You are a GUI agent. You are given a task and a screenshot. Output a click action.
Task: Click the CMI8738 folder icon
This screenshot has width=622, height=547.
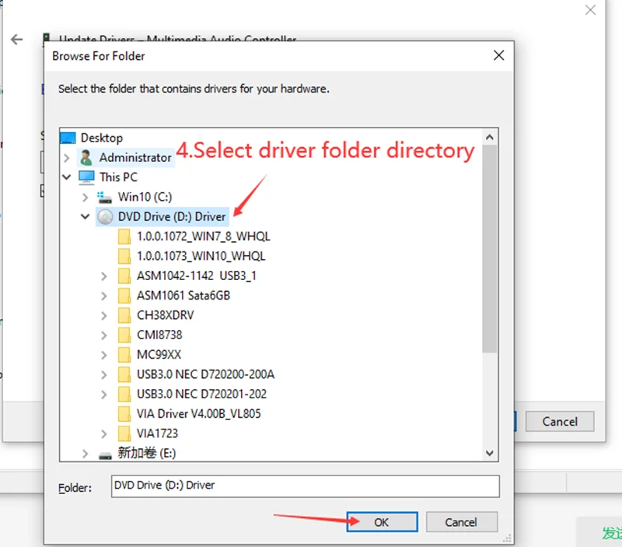click(124, 335)
